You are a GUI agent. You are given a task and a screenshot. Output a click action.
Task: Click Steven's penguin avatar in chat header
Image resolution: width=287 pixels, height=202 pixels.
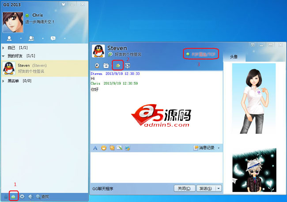tap(98, 51)
